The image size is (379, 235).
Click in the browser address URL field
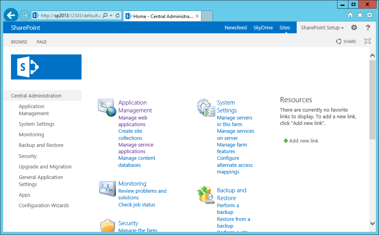71,15
